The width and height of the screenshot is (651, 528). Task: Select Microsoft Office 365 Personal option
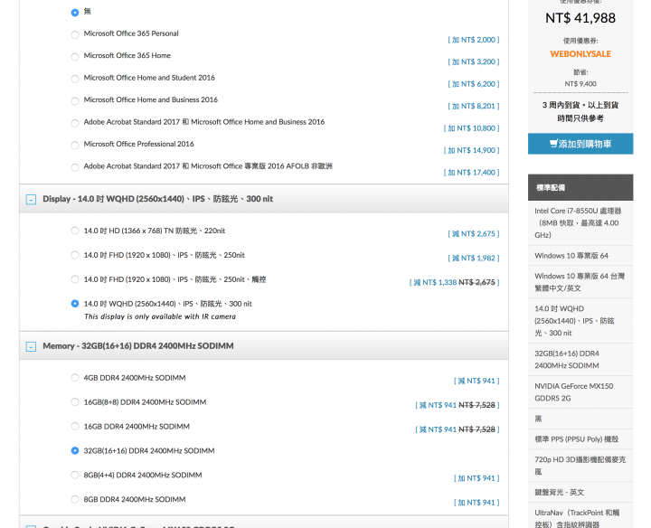coord(75,34)
